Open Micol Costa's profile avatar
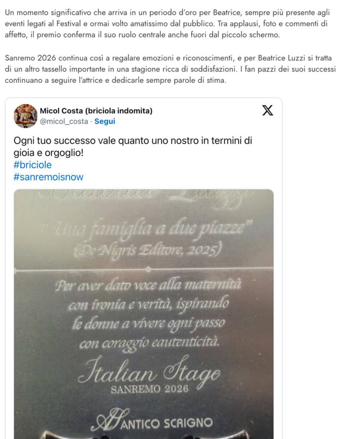The image size is (341, 439). coord(26,116)
